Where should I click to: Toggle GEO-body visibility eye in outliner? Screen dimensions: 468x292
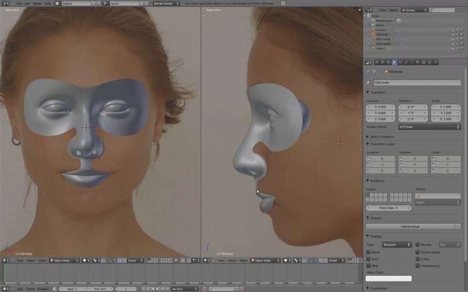tap(453, 34)
